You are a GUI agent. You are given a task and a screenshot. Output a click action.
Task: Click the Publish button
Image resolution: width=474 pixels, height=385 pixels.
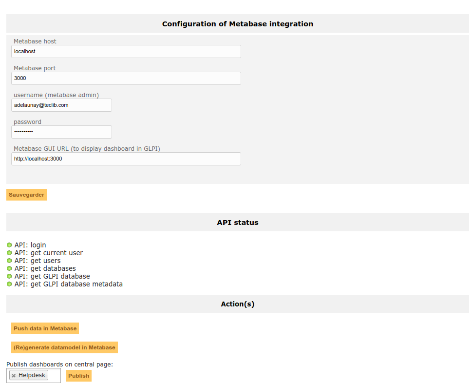pos(78,376)
